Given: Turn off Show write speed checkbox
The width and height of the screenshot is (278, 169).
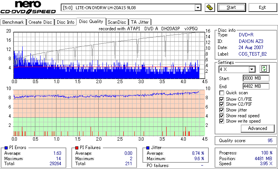Looking at the screenshot, I should [x=222, y=121].
